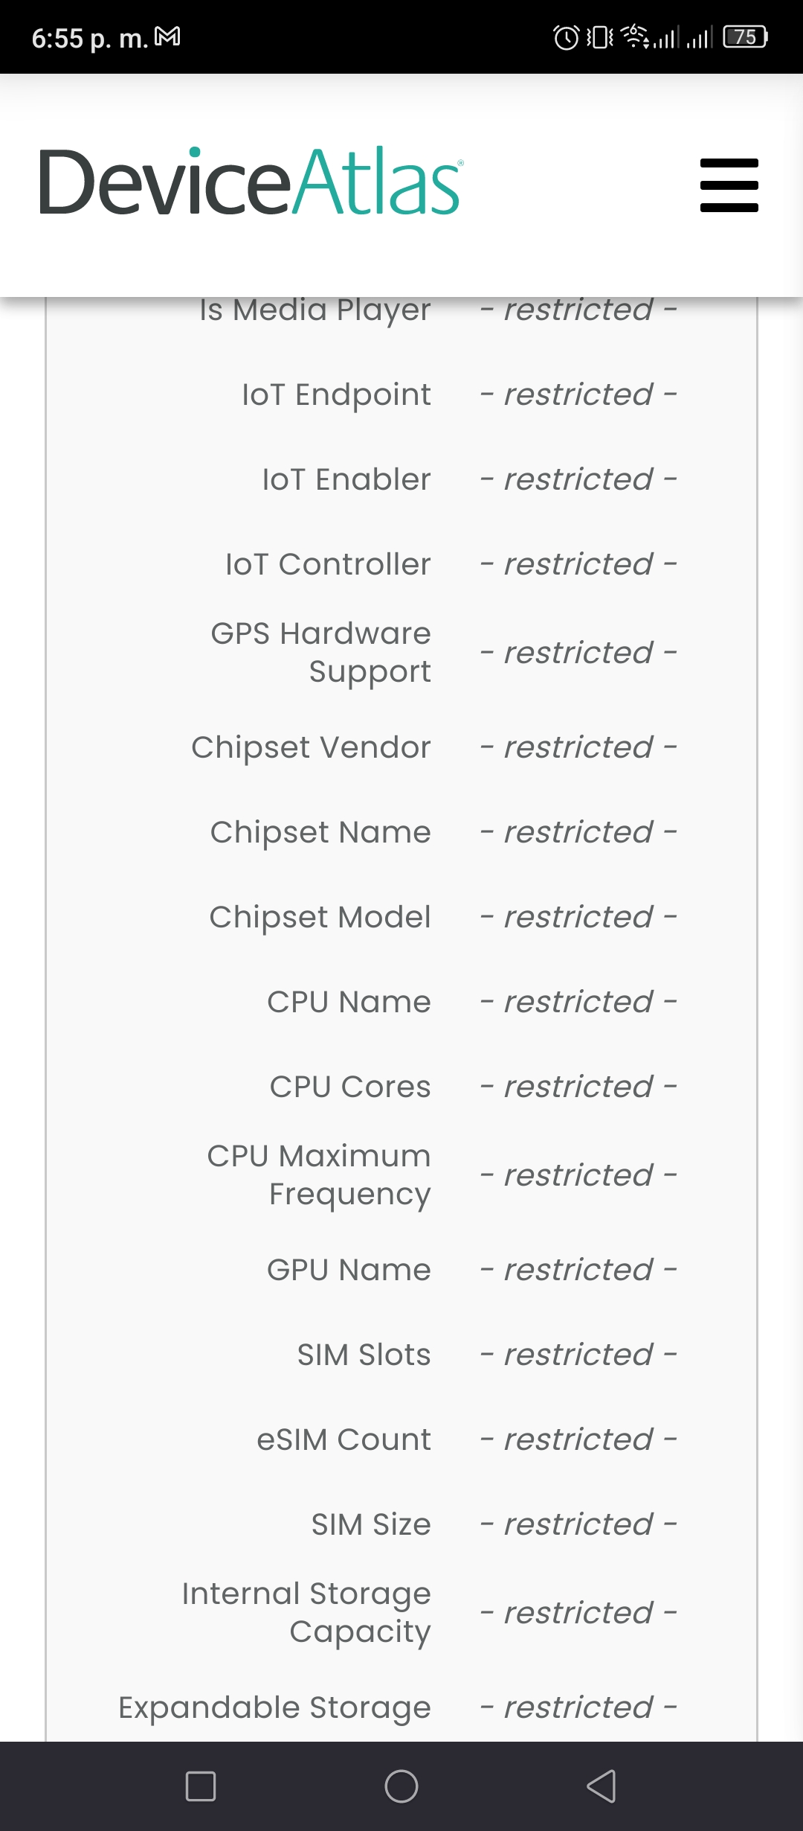Tap the Android back navigation button

pyautogui.click(x=602, y=1786)
